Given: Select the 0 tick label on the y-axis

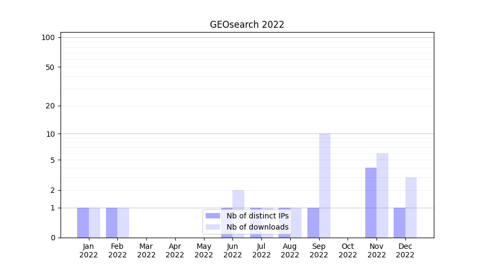Looking at the screenshot, I should click(52, 238).
